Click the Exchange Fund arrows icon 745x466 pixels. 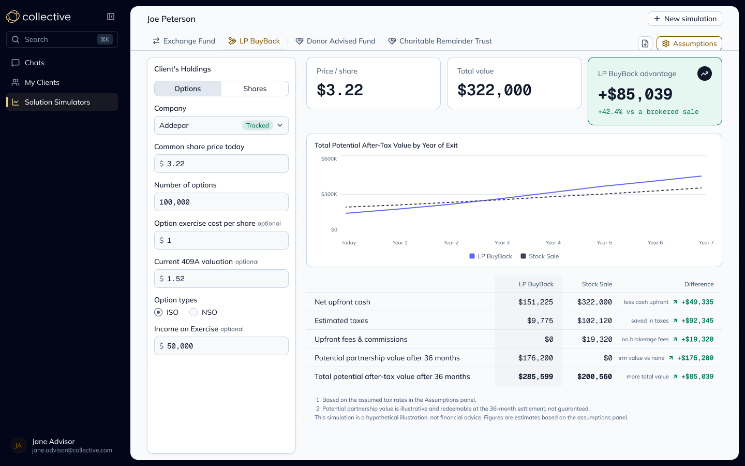click(x=156, y=41)
